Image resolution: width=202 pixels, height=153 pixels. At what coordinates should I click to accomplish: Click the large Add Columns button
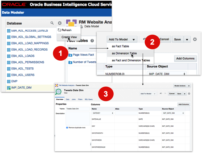(185, 58)
